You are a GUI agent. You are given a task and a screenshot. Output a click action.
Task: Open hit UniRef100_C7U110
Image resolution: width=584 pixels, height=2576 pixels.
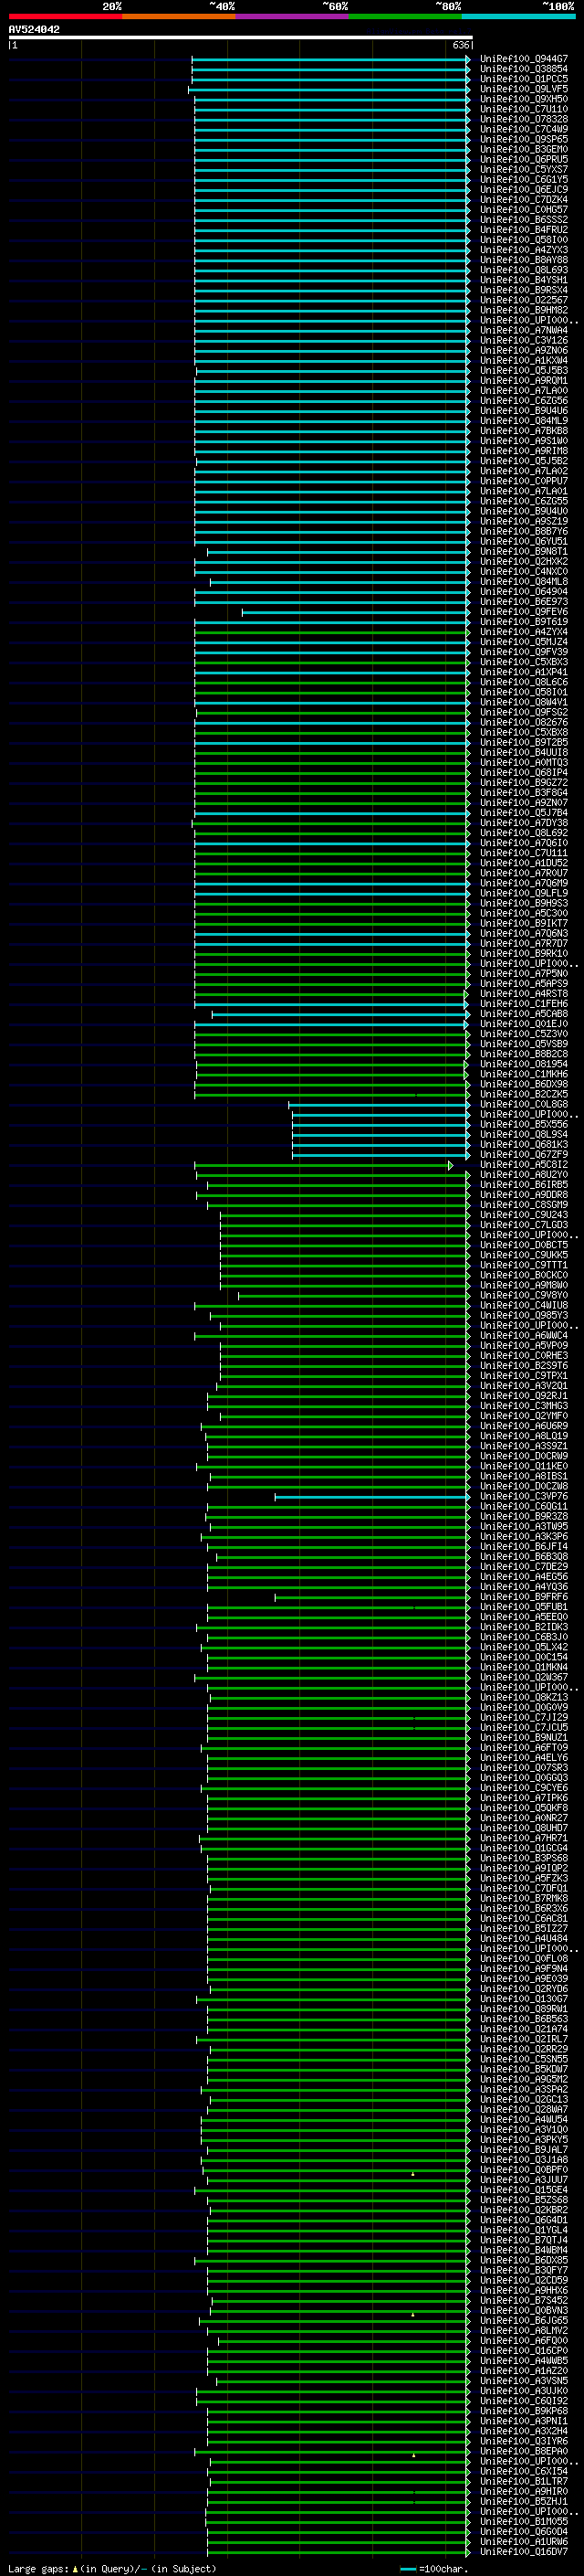[x=524, y=109]
